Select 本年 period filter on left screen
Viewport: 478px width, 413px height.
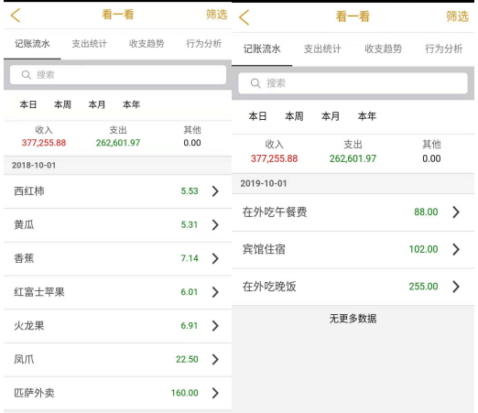coord(131,104)
